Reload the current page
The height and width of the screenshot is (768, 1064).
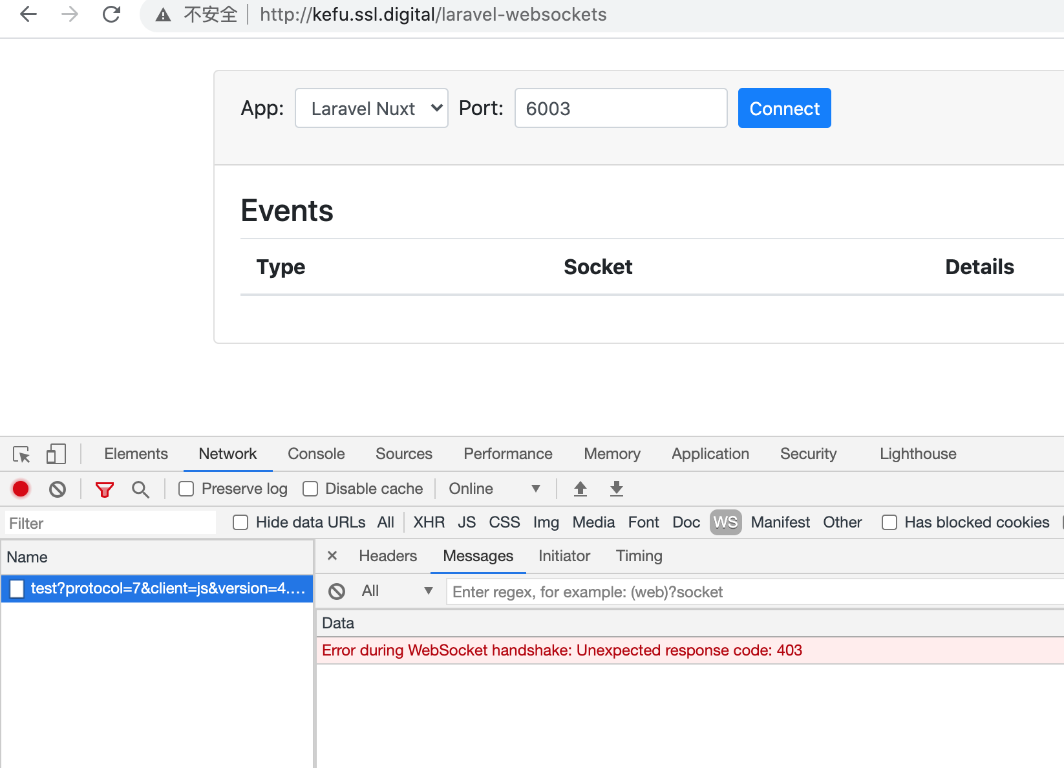[111, 14]
